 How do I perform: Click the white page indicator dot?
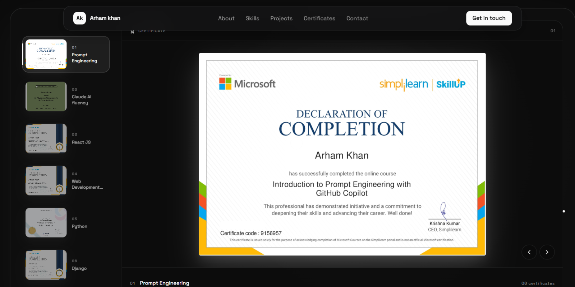(564, 211)
